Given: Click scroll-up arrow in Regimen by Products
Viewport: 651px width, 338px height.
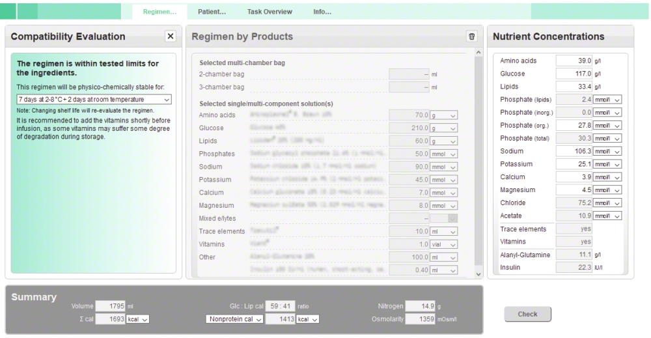Looking at the screenshot, I should 478,52.
